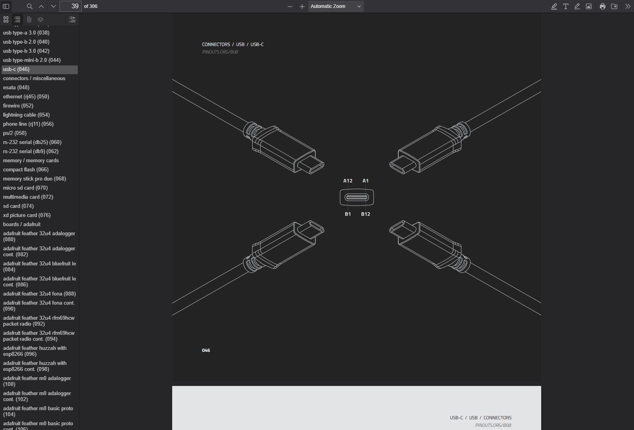Open adafruit feather m0 adalogger cont. (102)
634x430 pixels.
coord(37,396)
